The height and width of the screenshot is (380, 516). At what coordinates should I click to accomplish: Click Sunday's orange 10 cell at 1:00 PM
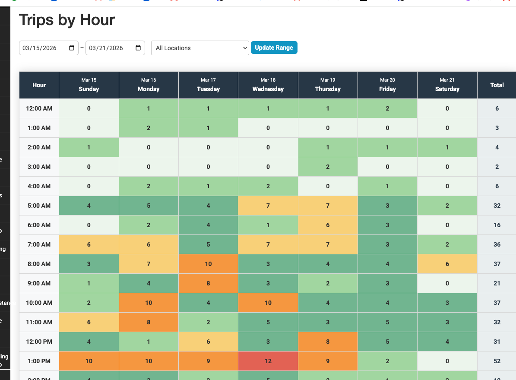click(89, 361)
